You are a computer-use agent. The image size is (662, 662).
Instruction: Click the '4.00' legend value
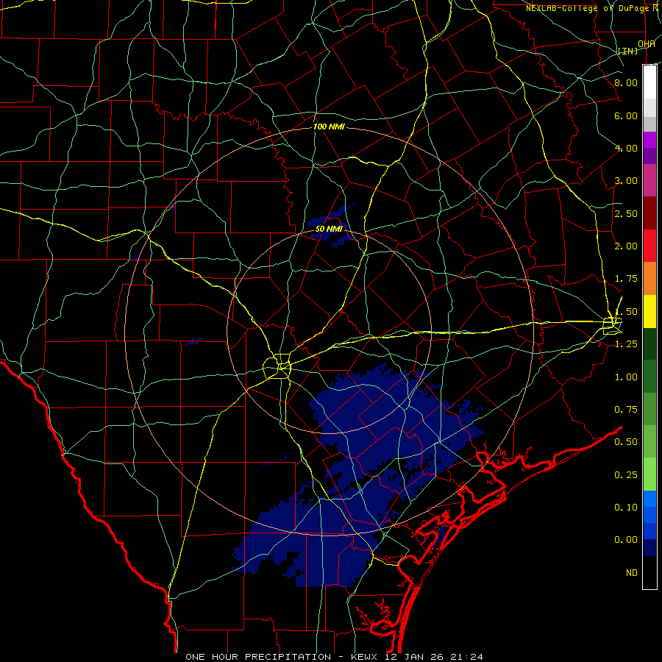tap(626, 148)
